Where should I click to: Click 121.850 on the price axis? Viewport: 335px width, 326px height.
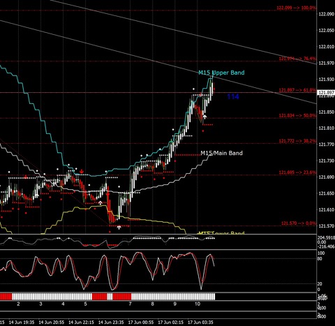(x=326, y=112)
